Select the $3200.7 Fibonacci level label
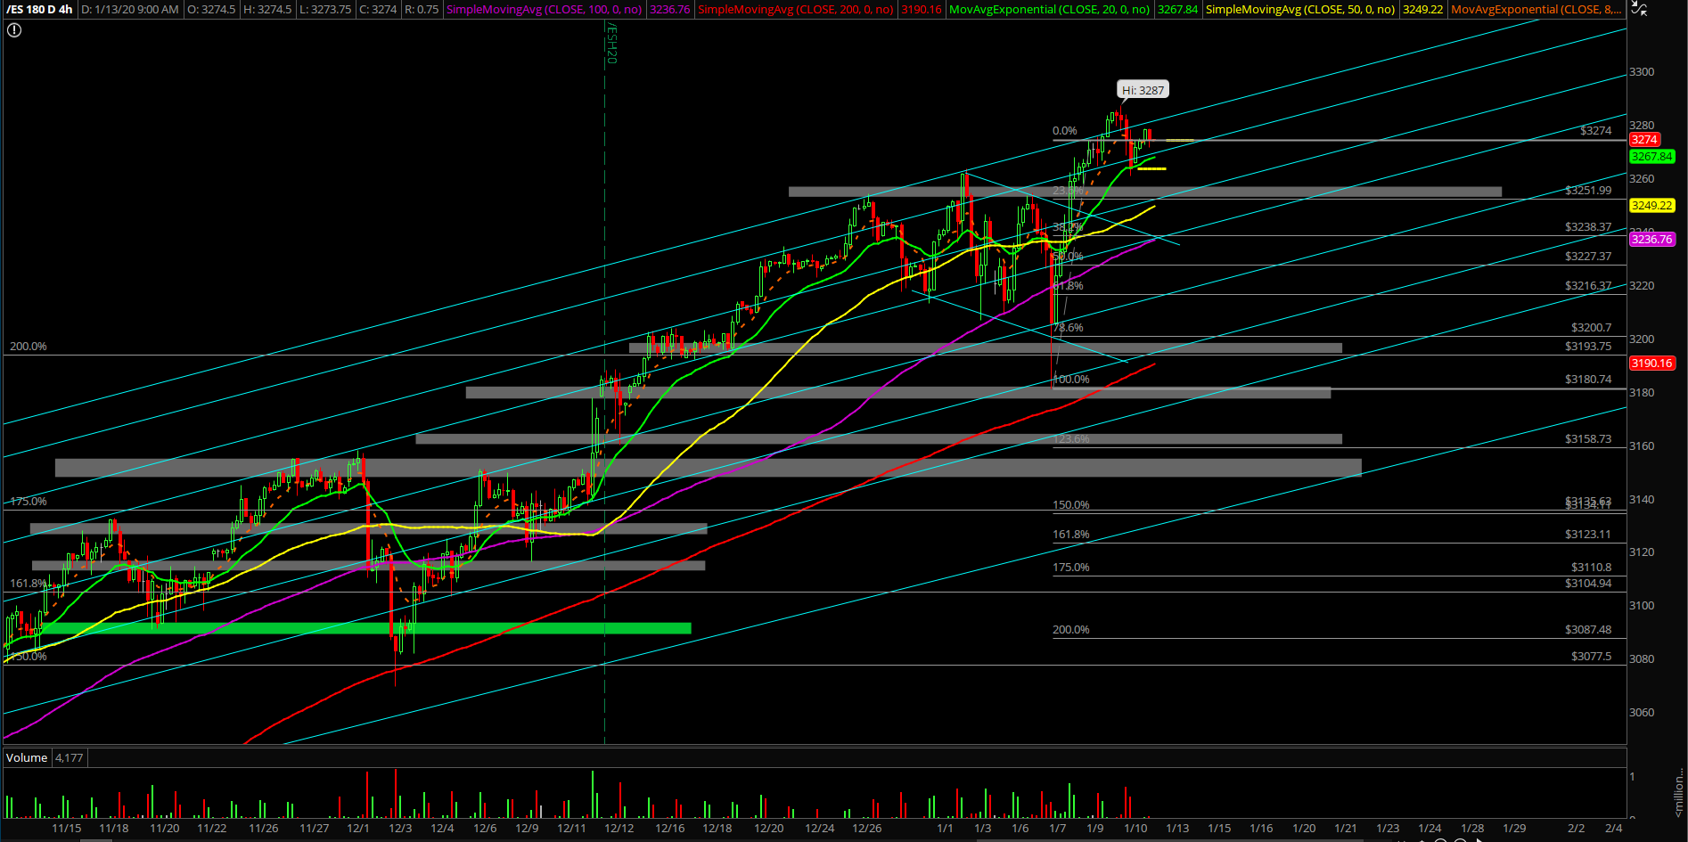Image resolution: width=1688 pixels, height=842 pixels. pyautogui.click(x=1591, y=328)
